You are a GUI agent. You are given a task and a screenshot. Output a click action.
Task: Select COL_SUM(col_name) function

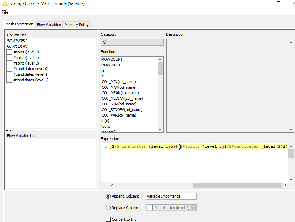(119, 104)
